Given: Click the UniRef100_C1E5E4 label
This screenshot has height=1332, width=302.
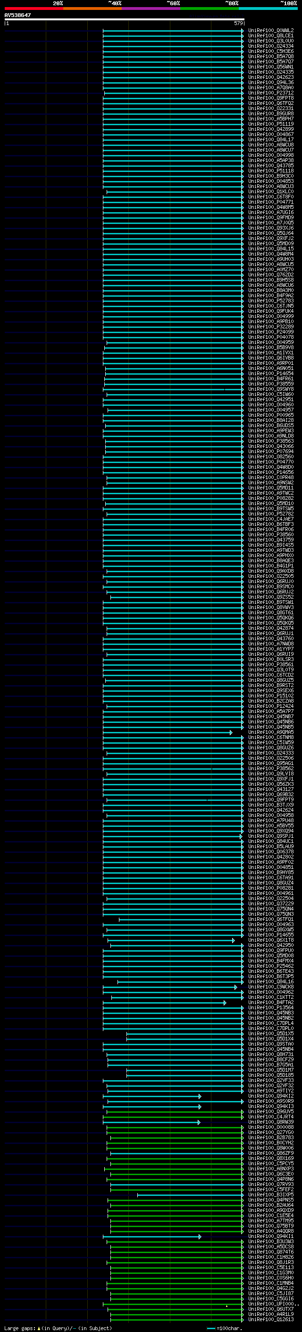Looking at the screenshot, I should [271, 1216].
